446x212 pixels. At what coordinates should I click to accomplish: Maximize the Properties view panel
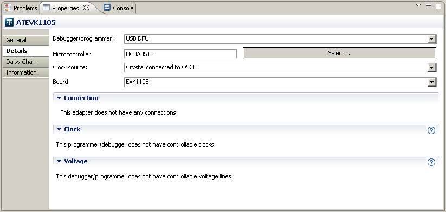[x=438, y=5]
